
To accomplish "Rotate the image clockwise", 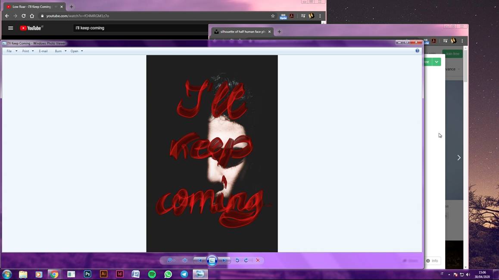I will tap(246, 260).
